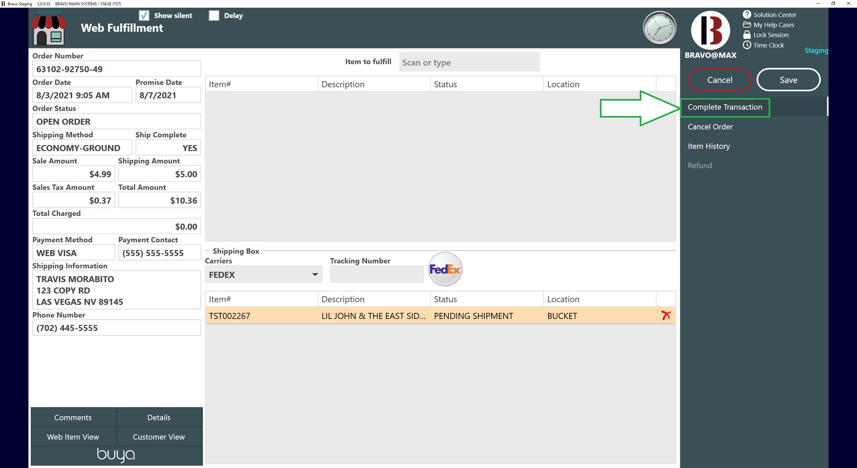Click shipping box grid Location header
857x468 pixels.
(x=600, y=299)
